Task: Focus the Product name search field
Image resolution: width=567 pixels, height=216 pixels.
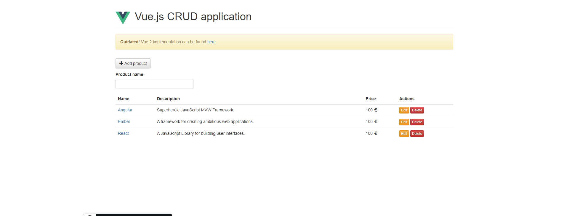Action: 154,84
